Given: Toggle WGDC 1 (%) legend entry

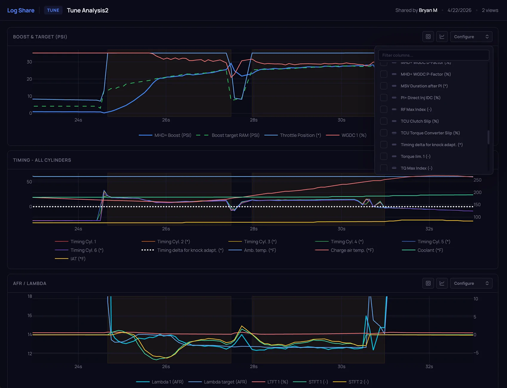Looking at the screenshot, I should pyautogui.click(x=346, y=135).
